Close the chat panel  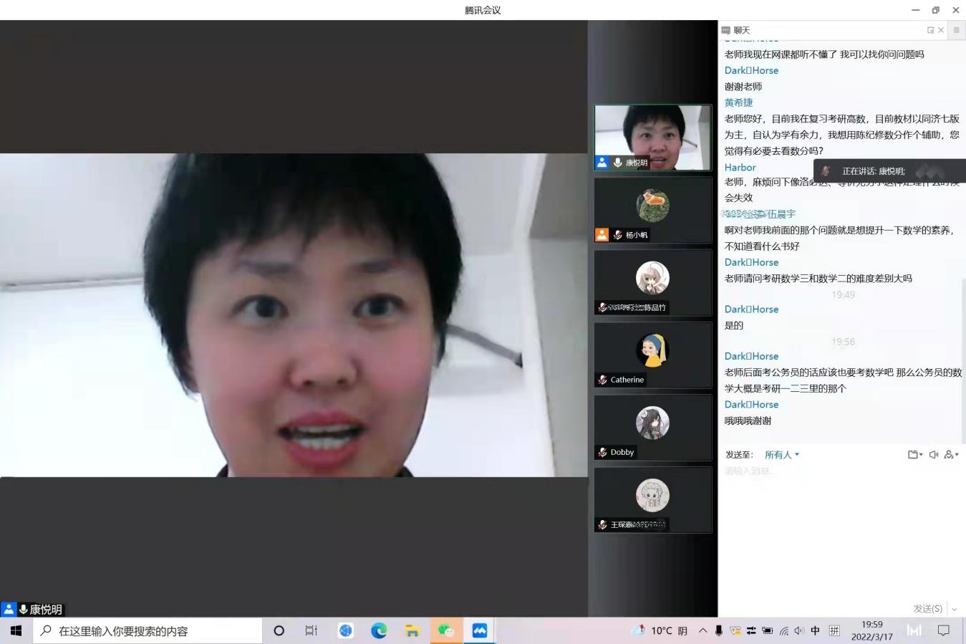pyautogui.click(x=941, y=30)
